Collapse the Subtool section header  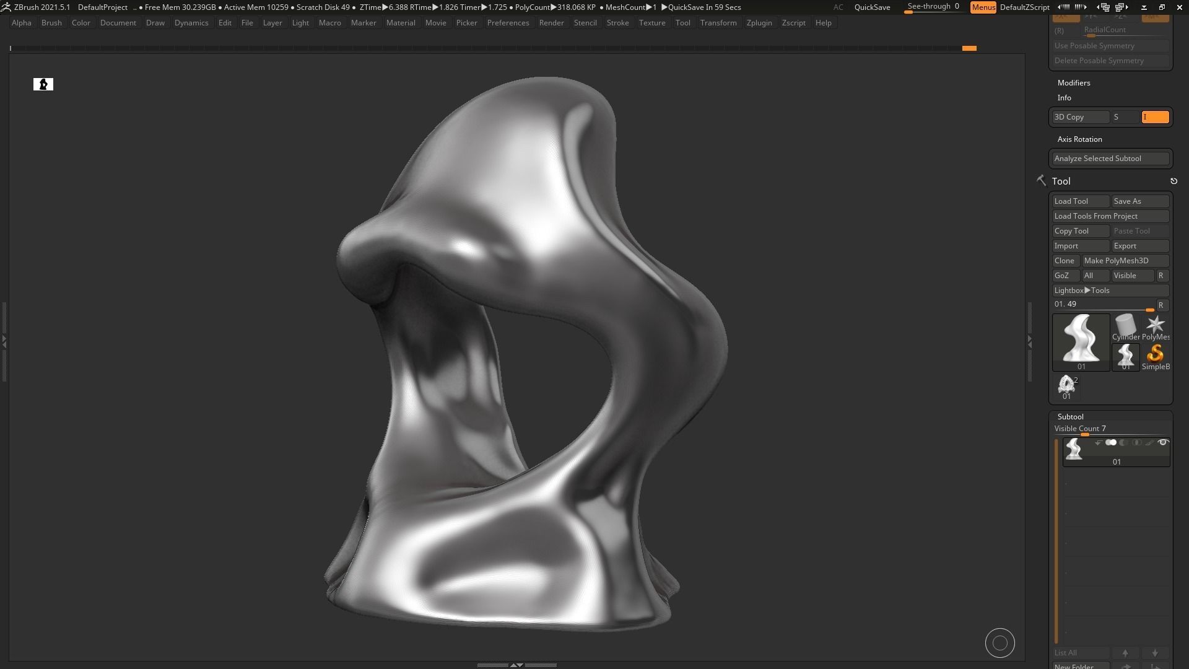pyautogui.click(x=1070, y=417)
